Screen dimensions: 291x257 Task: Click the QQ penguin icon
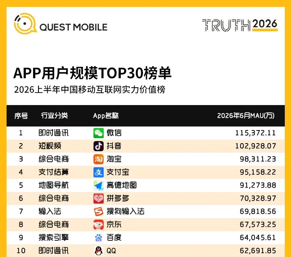pyautogui.click(x=98, y=251)
